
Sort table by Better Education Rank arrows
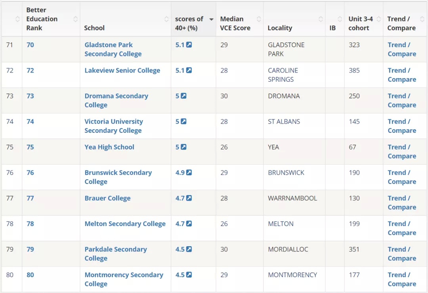coord(75,19)
